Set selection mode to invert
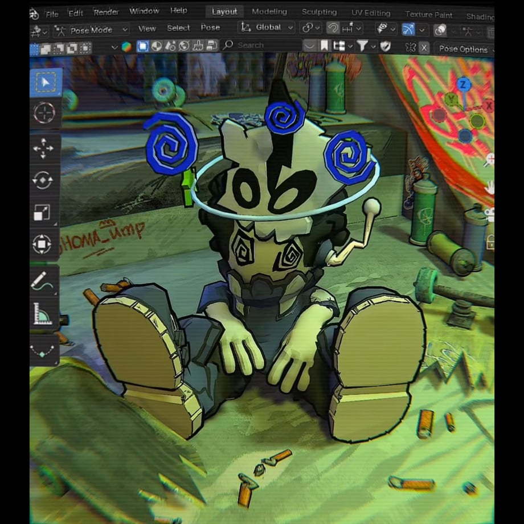 pos(72,48)
